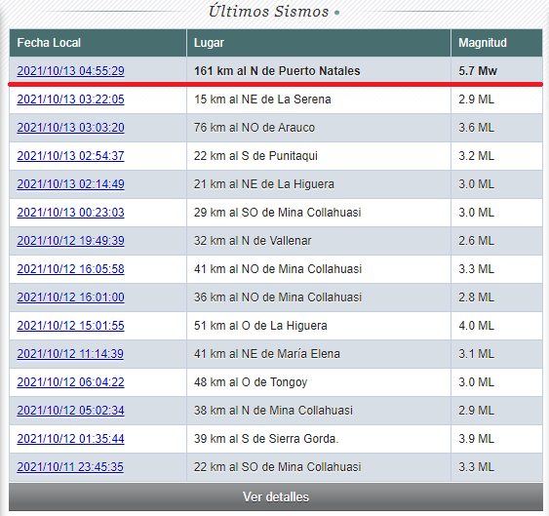Open the 2021/10/12 16:01:00 earthquake link

71,298
